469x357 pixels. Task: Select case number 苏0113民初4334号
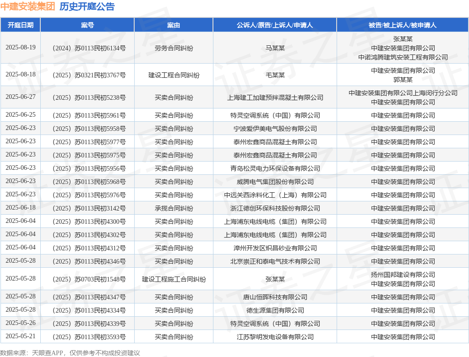(x=89, y=310)
